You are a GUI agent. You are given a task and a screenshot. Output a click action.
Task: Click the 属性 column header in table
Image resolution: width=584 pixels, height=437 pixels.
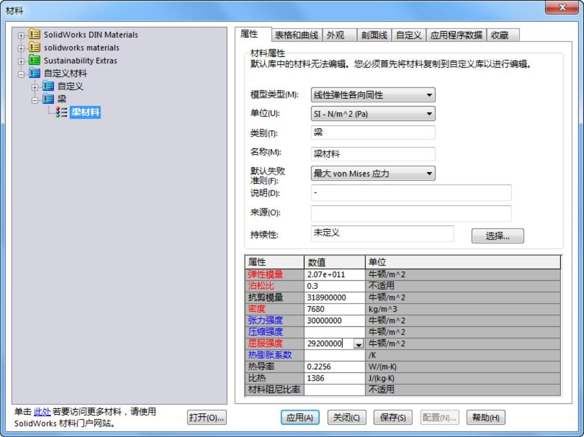pos(274,262)
